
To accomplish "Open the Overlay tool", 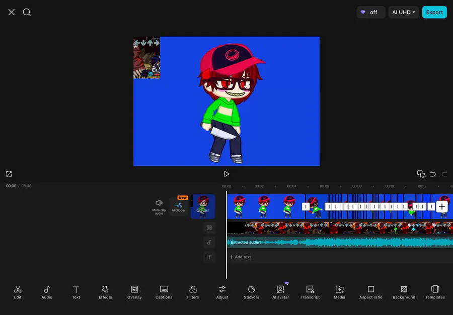I will point(134,292).
